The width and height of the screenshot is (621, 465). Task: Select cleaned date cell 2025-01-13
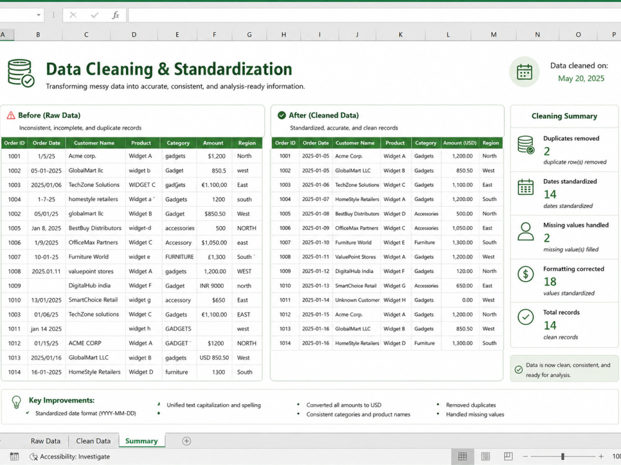[x=315, y=286]
